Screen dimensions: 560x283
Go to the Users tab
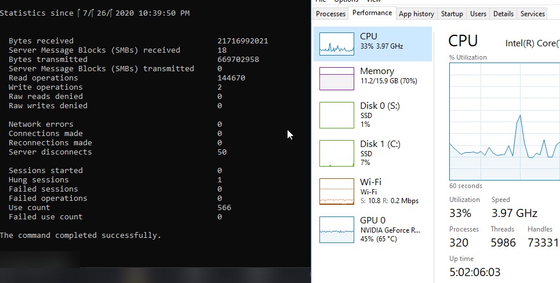click(478, 14)
